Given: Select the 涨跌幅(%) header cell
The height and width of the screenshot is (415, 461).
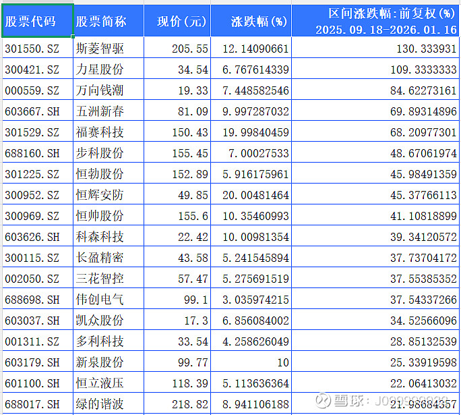Looking at the screenshot, I should [x=251, y=21].
